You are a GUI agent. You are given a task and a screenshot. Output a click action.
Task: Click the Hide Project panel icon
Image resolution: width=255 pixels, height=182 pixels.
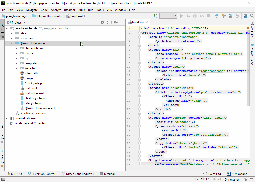click(x=122, y=22)
